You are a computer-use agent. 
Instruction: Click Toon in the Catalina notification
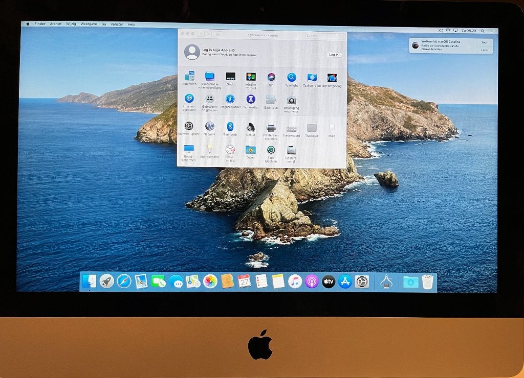click(x=485, y=42)
